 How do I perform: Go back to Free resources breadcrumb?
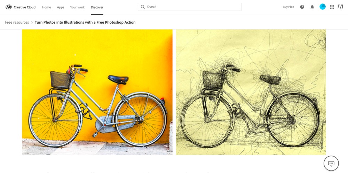(17, 22)
